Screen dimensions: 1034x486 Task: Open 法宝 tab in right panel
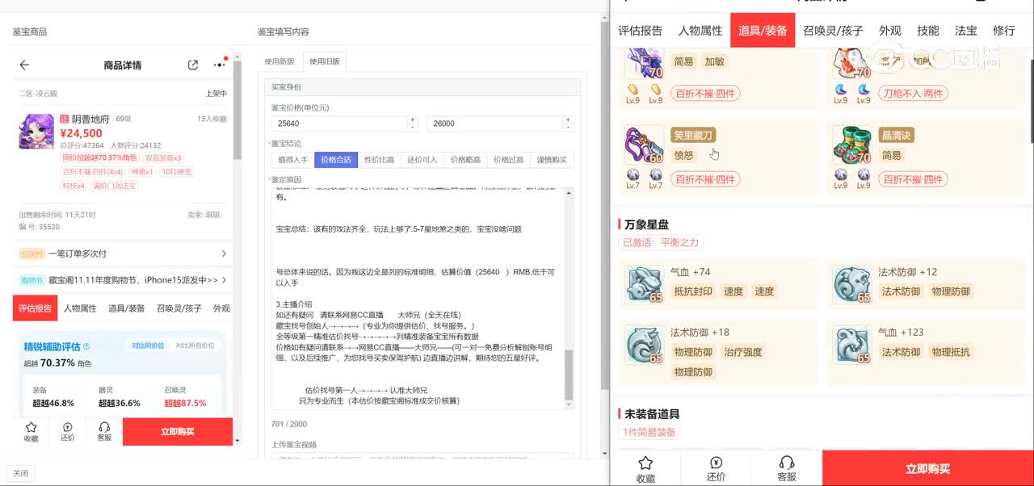966,31
